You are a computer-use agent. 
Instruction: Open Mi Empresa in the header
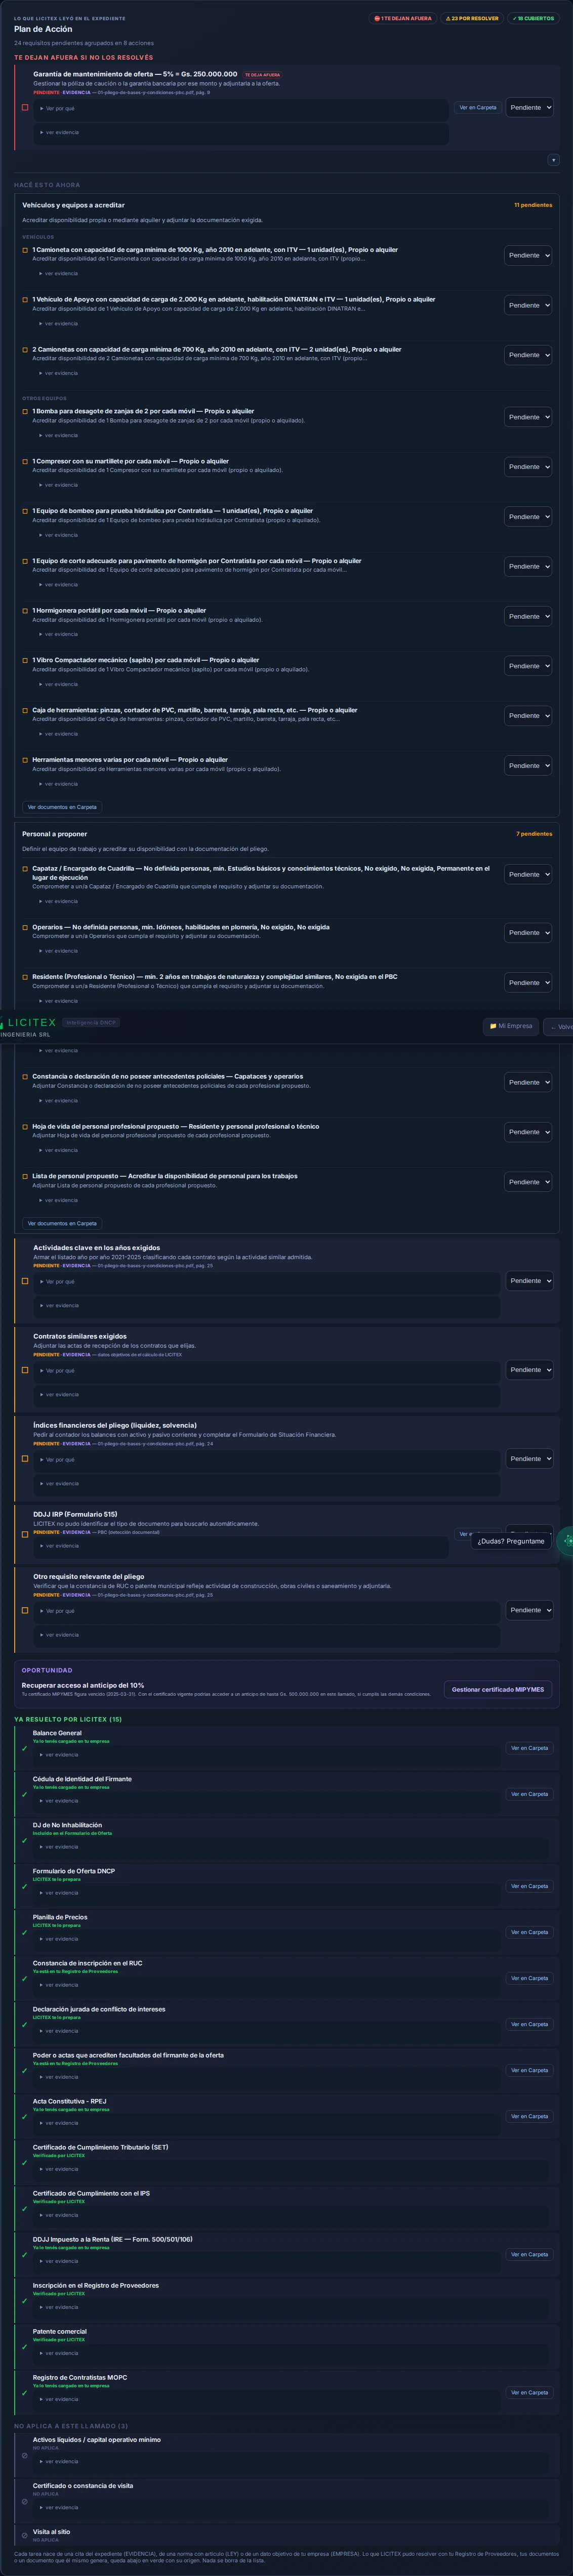coord(511,1026)
